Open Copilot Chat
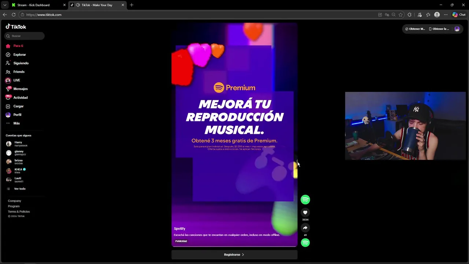Viewport: 469px width, 264px height. pos(459,15)
